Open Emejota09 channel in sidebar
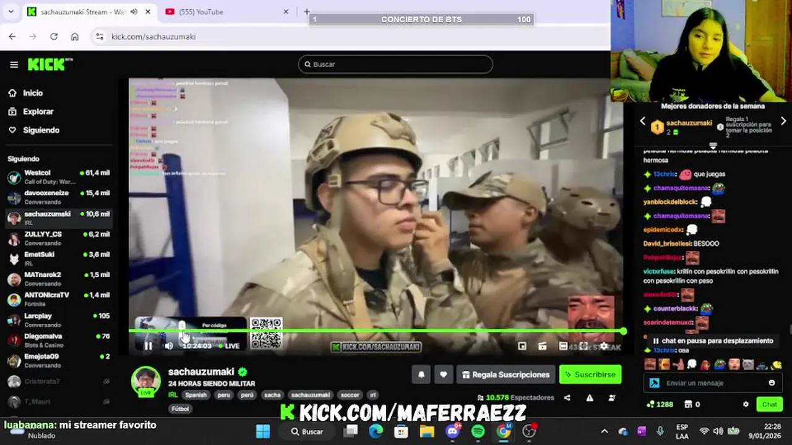Screen dimensions: 792x445 pyautogui.click(x=59, y=360)
